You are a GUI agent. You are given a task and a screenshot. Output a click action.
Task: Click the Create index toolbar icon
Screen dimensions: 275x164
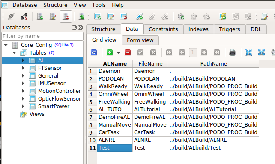coord(139,16)
